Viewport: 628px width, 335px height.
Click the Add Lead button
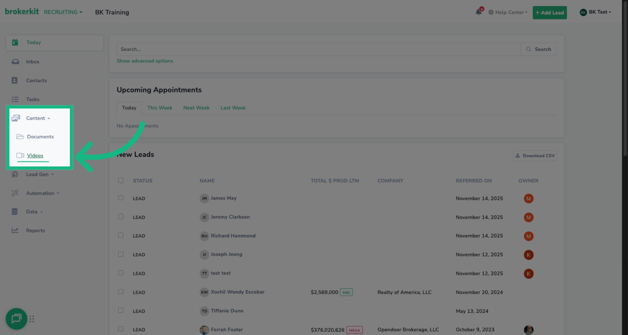549,12
